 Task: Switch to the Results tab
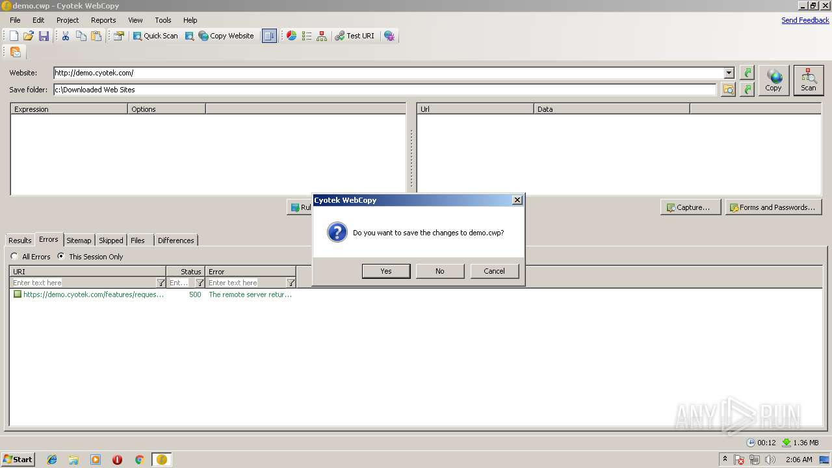(20, 240)
